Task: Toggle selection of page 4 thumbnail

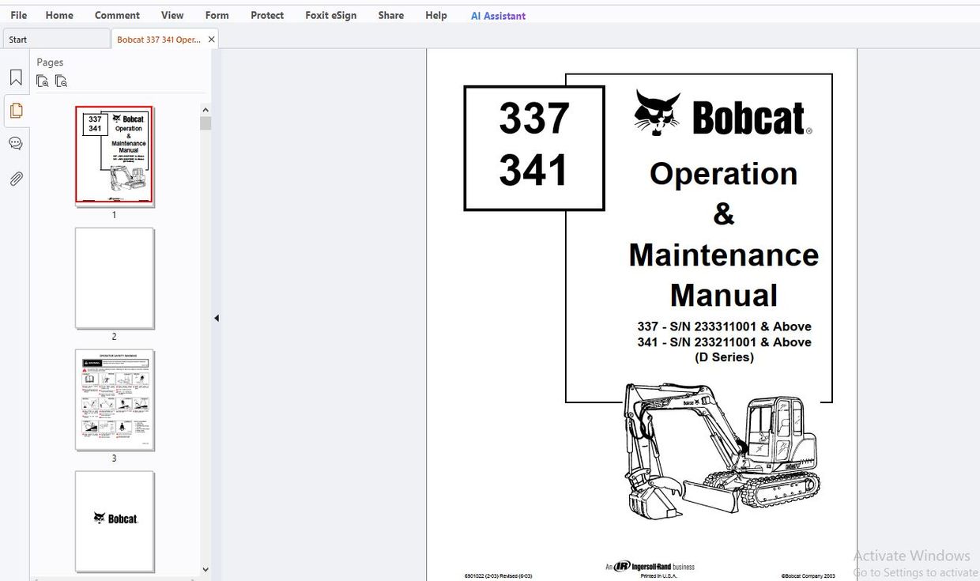Action: pos(115,521)
